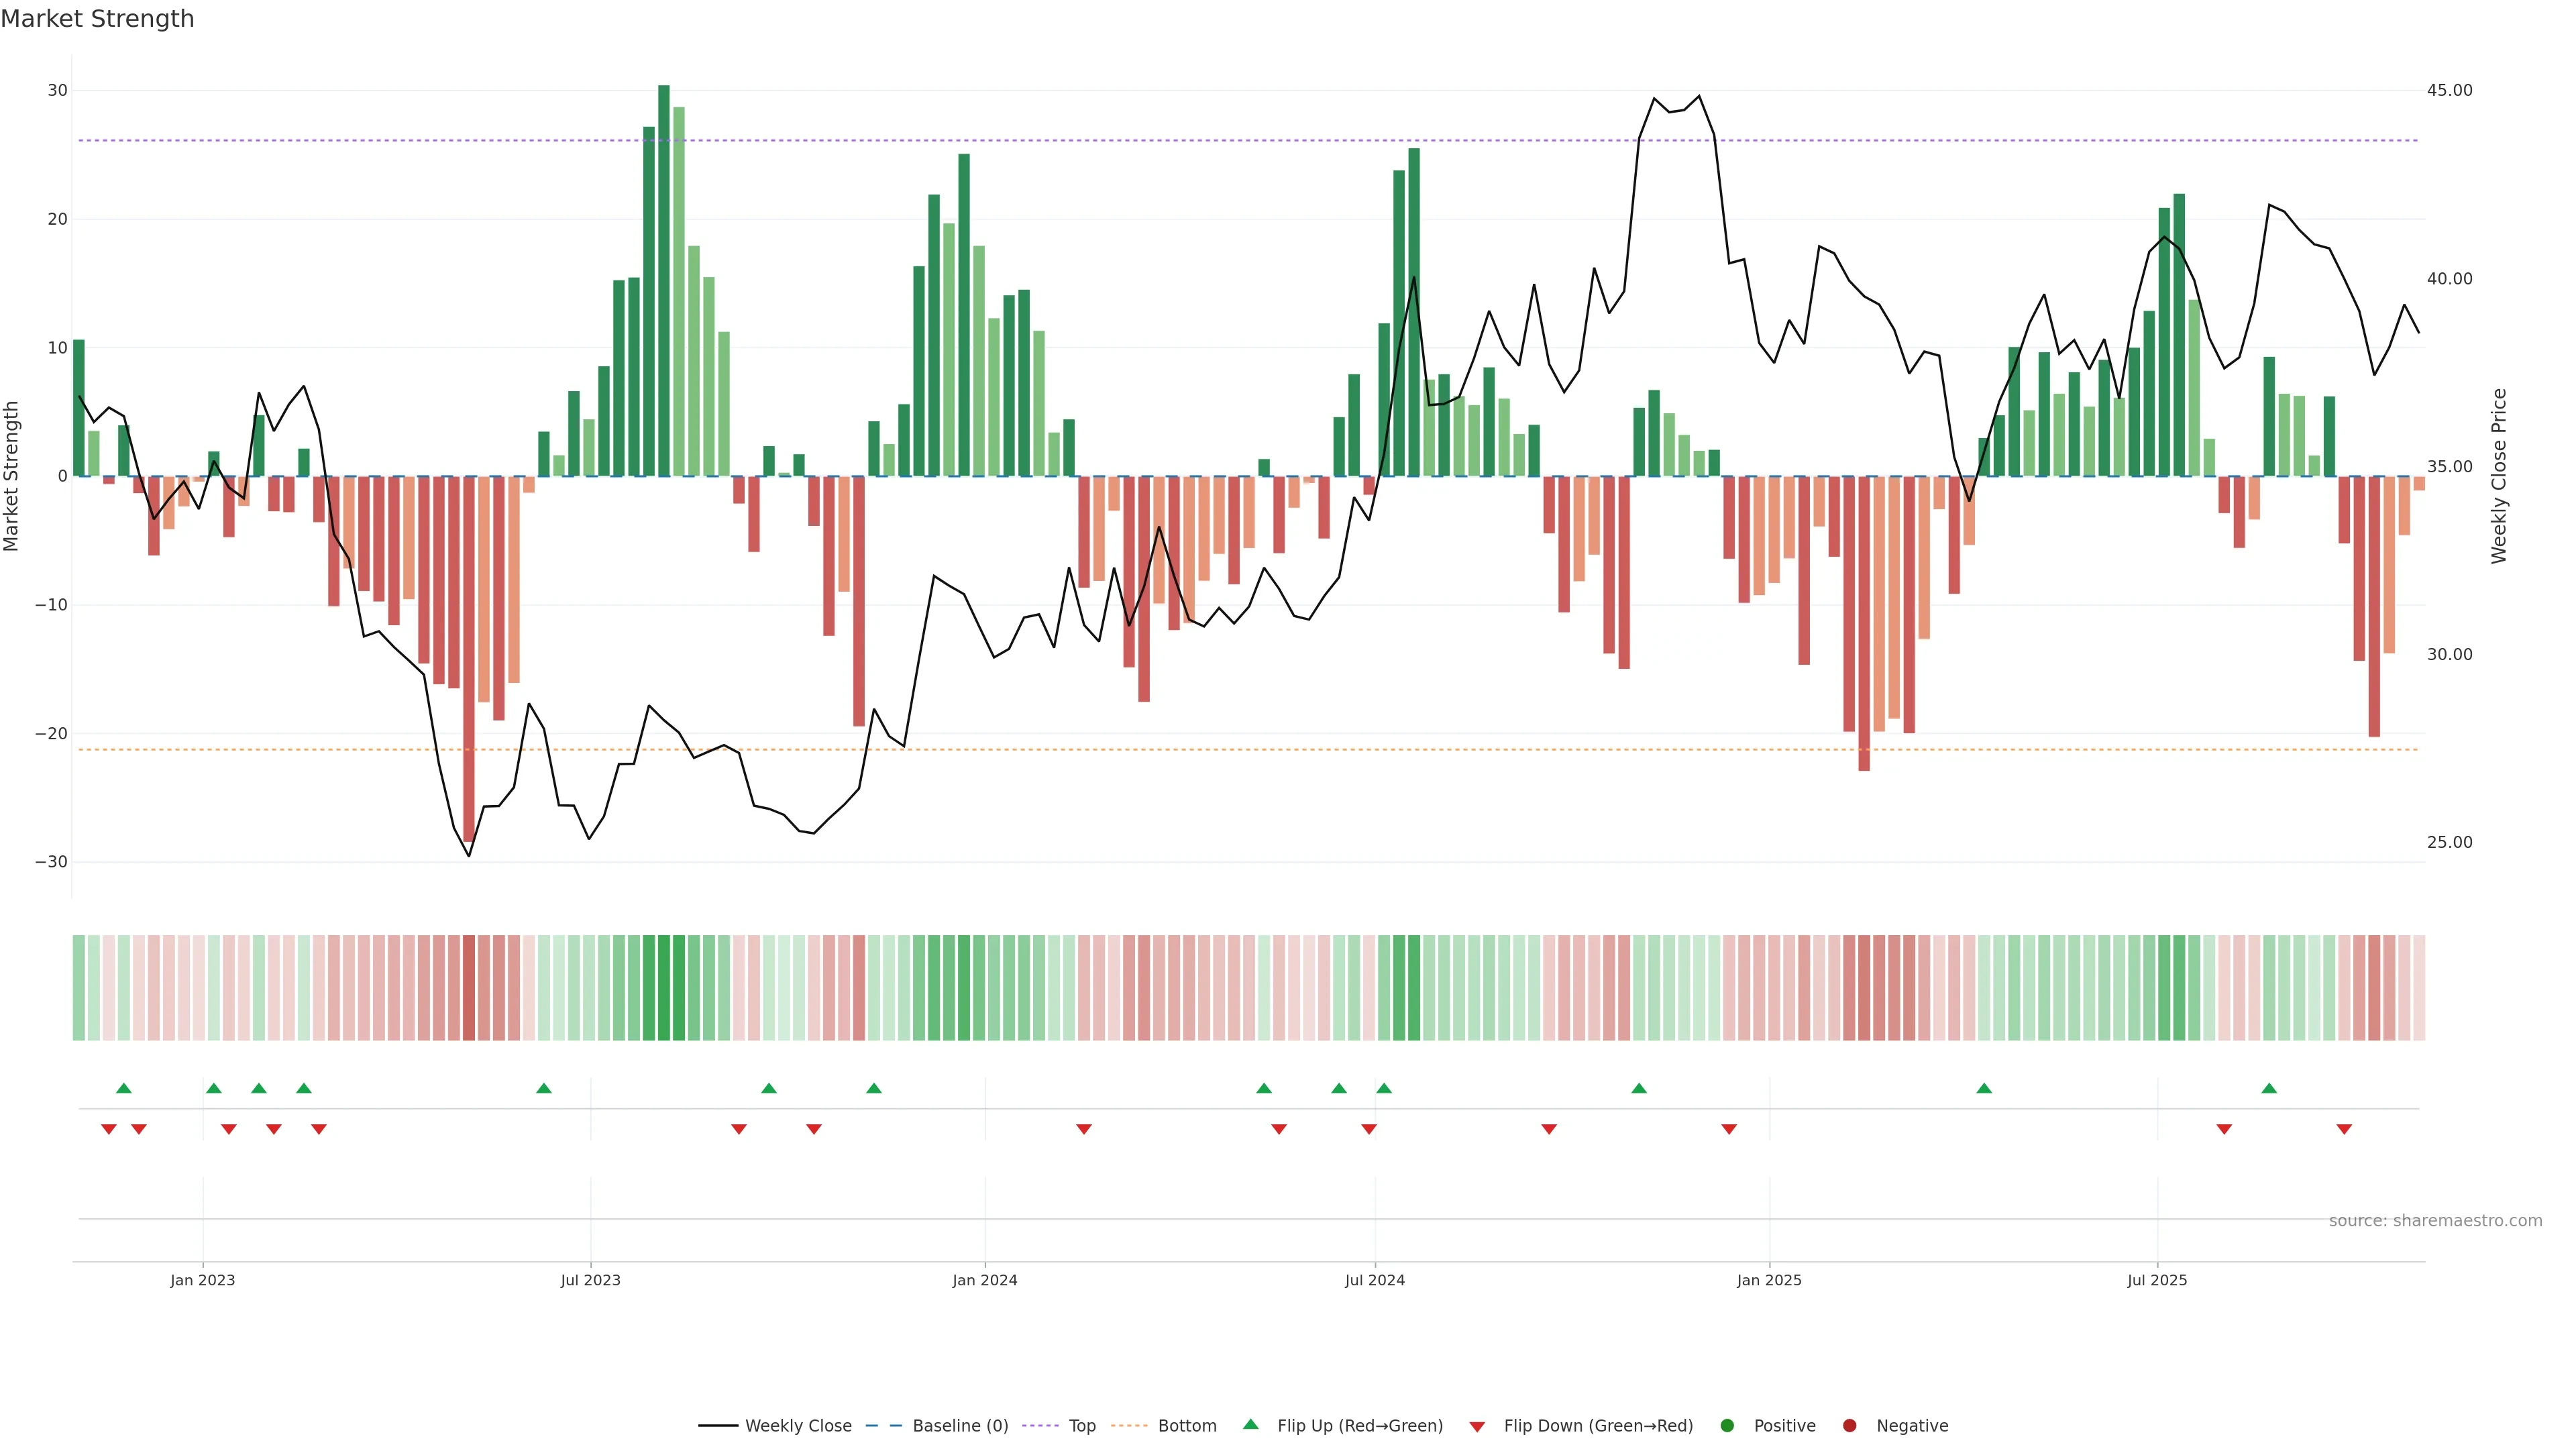Image resolution: width=2576 pixels, height=1449 pixels.
Task: Click the source: sharemaestro.com text
Action: (x=2435, y=1221)
